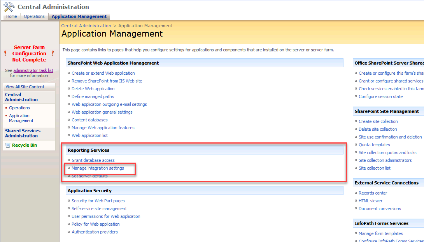
Task: Open the Recycle Bin link
Action: [x=25, y=145]
